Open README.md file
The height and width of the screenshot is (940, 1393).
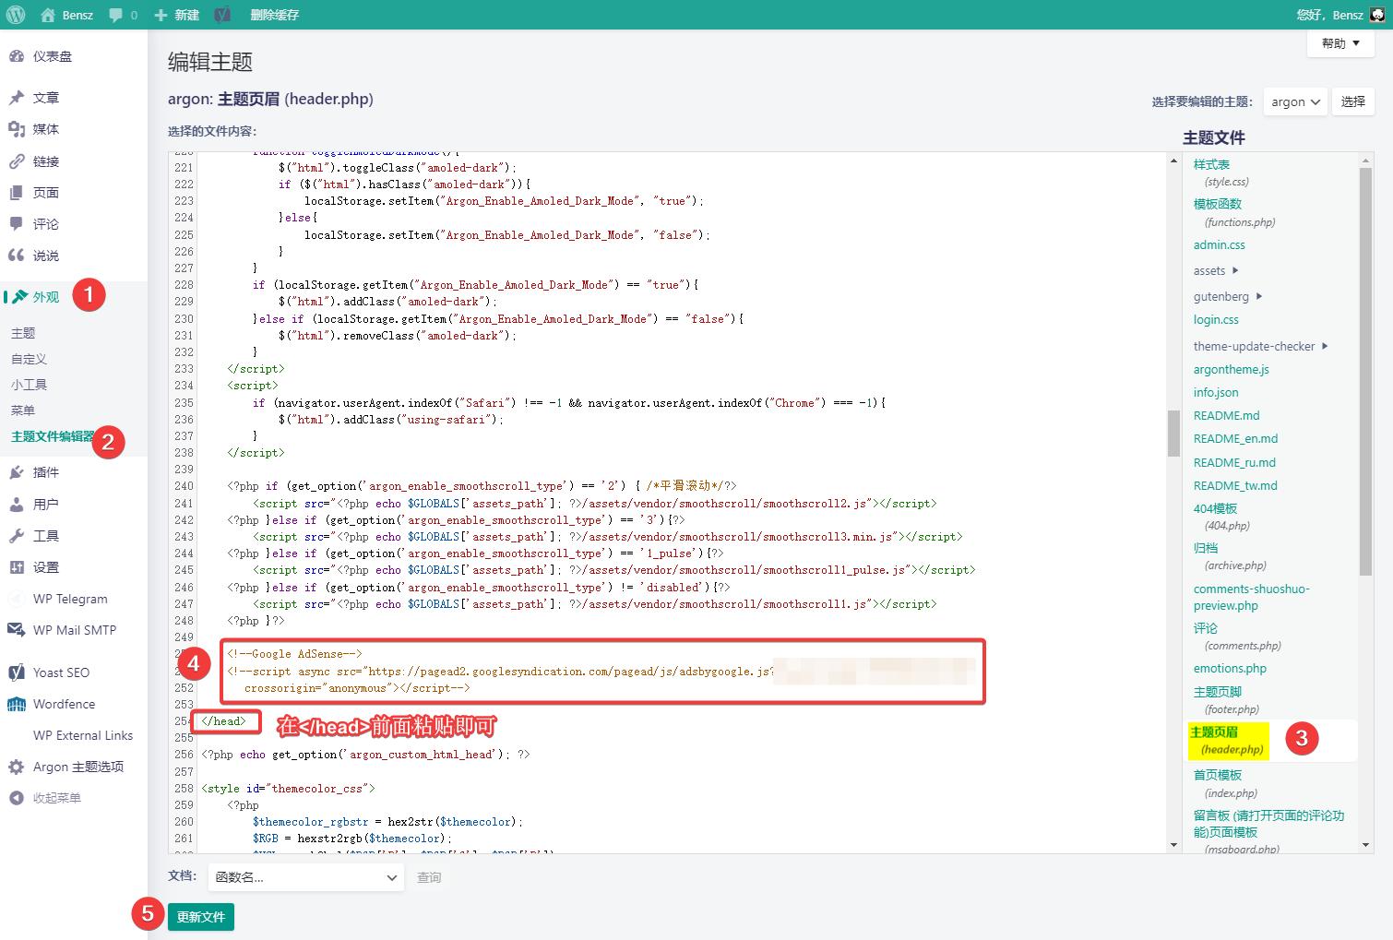pos(1226,415)
